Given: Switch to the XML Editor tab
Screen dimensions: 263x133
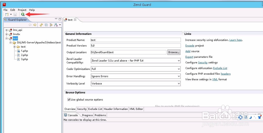Looking at the screenshot, I should (136, 109).
